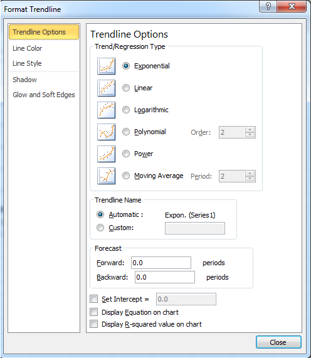
Task: Click the Polynomial trendline chart icon
Action: click(106, 132)
